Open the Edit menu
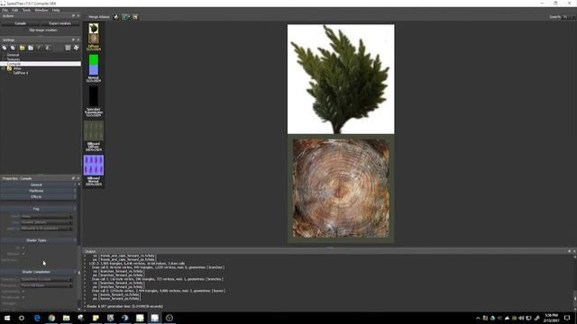 15,10
